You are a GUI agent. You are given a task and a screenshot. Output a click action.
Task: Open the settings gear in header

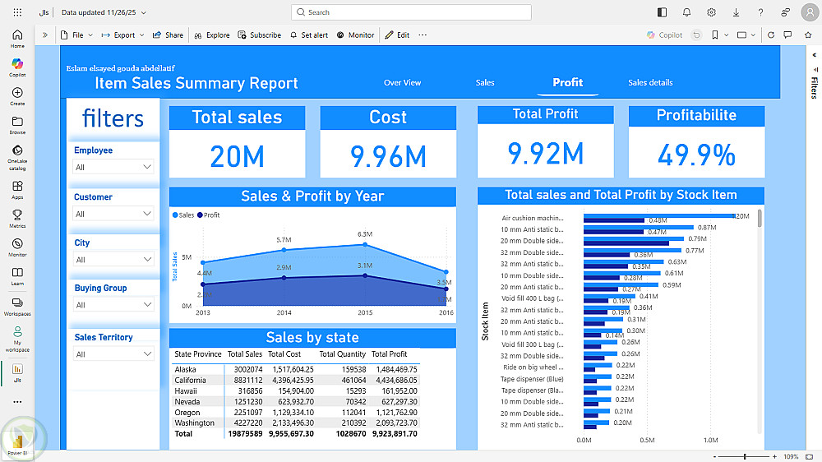(x=711, y=12)
